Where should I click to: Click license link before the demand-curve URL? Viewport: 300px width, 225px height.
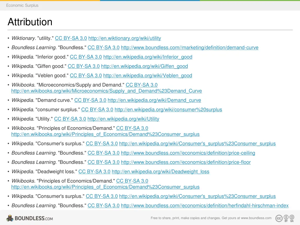pos(103,48)
